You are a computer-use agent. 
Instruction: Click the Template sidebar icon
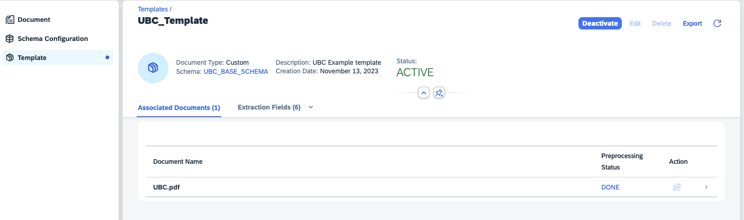point(10,58)
